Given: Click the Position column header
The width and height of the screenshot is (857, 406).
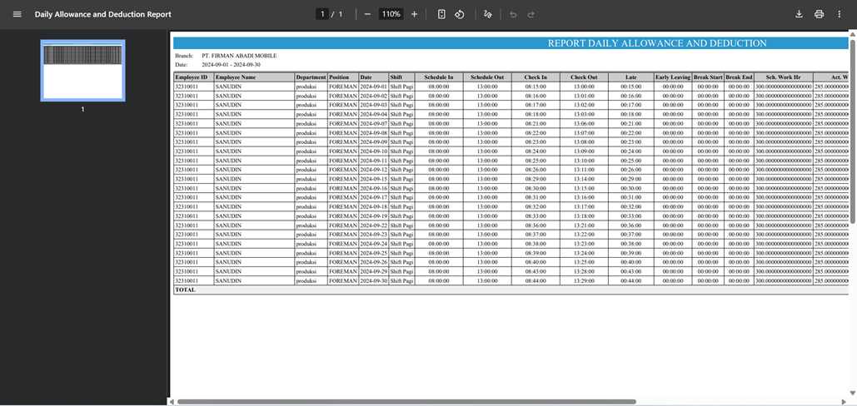Looking at the screenshot, I should point(342,77).
